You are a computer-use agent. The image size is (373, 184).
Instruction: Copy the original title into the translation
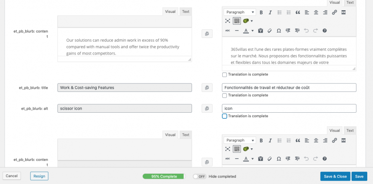coord(207,88)
